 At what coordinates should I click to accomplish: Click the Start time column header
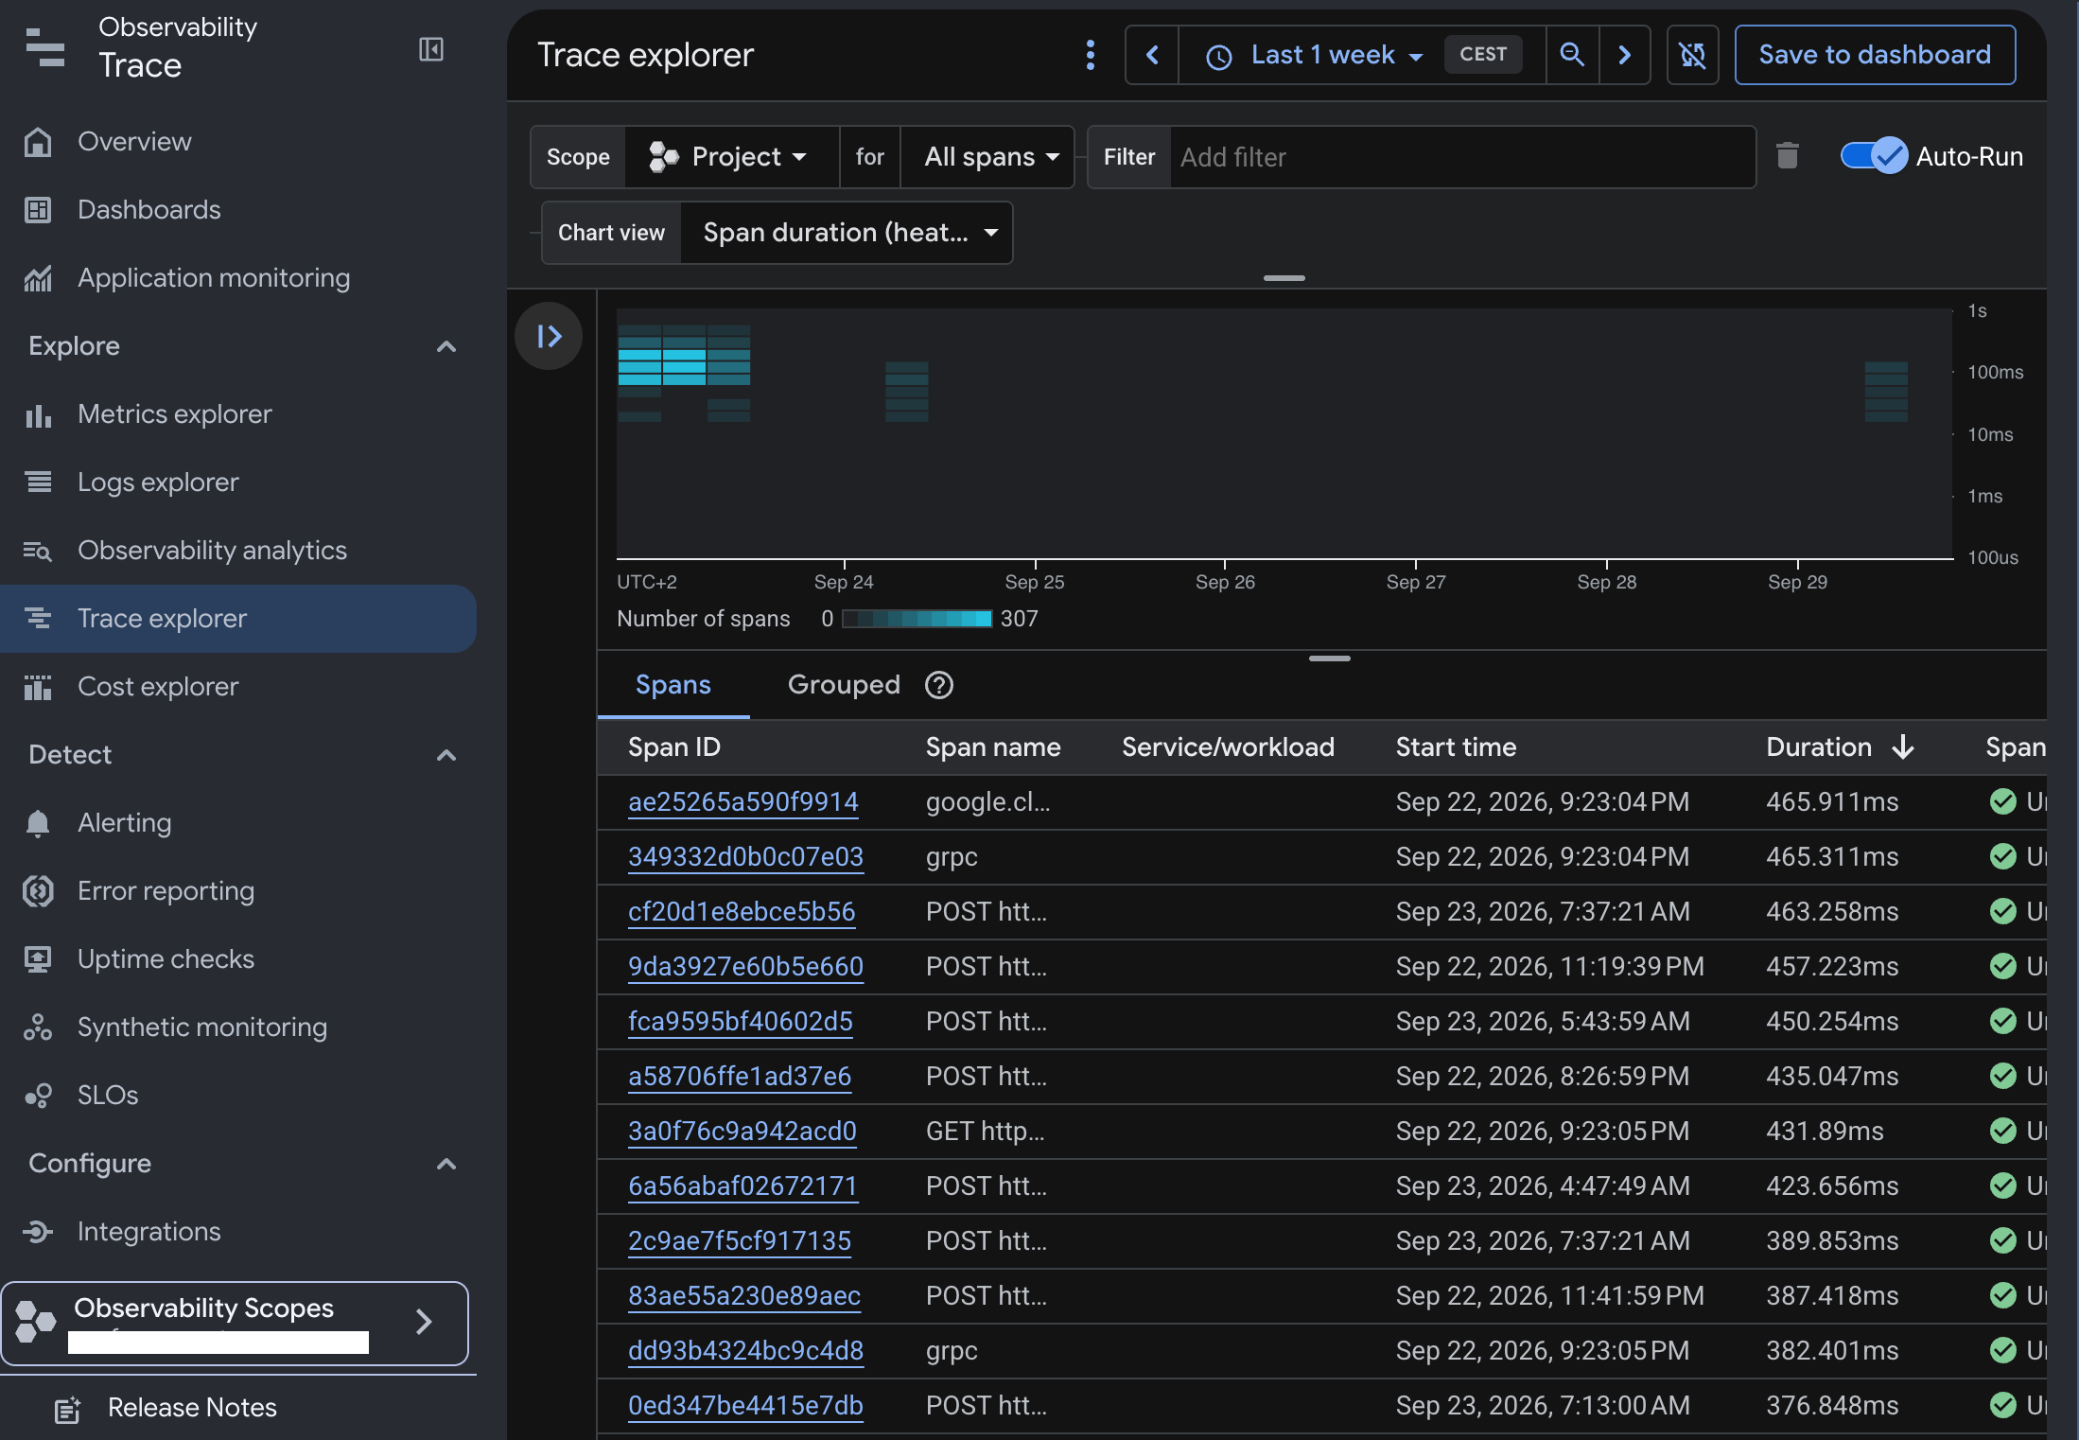(x=1456, y=747)
